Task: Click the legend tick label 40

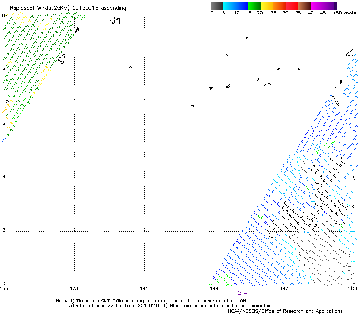Action: click(311, 13)
